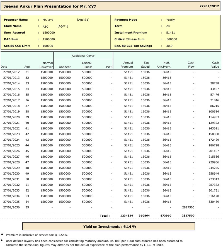Click the Yield on Investments 6.14% banner
This screenshot has width=223, height=247.
[108, 226]
